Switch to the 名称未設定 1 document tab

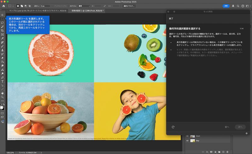pyautogui.click(x=87, y=11)
